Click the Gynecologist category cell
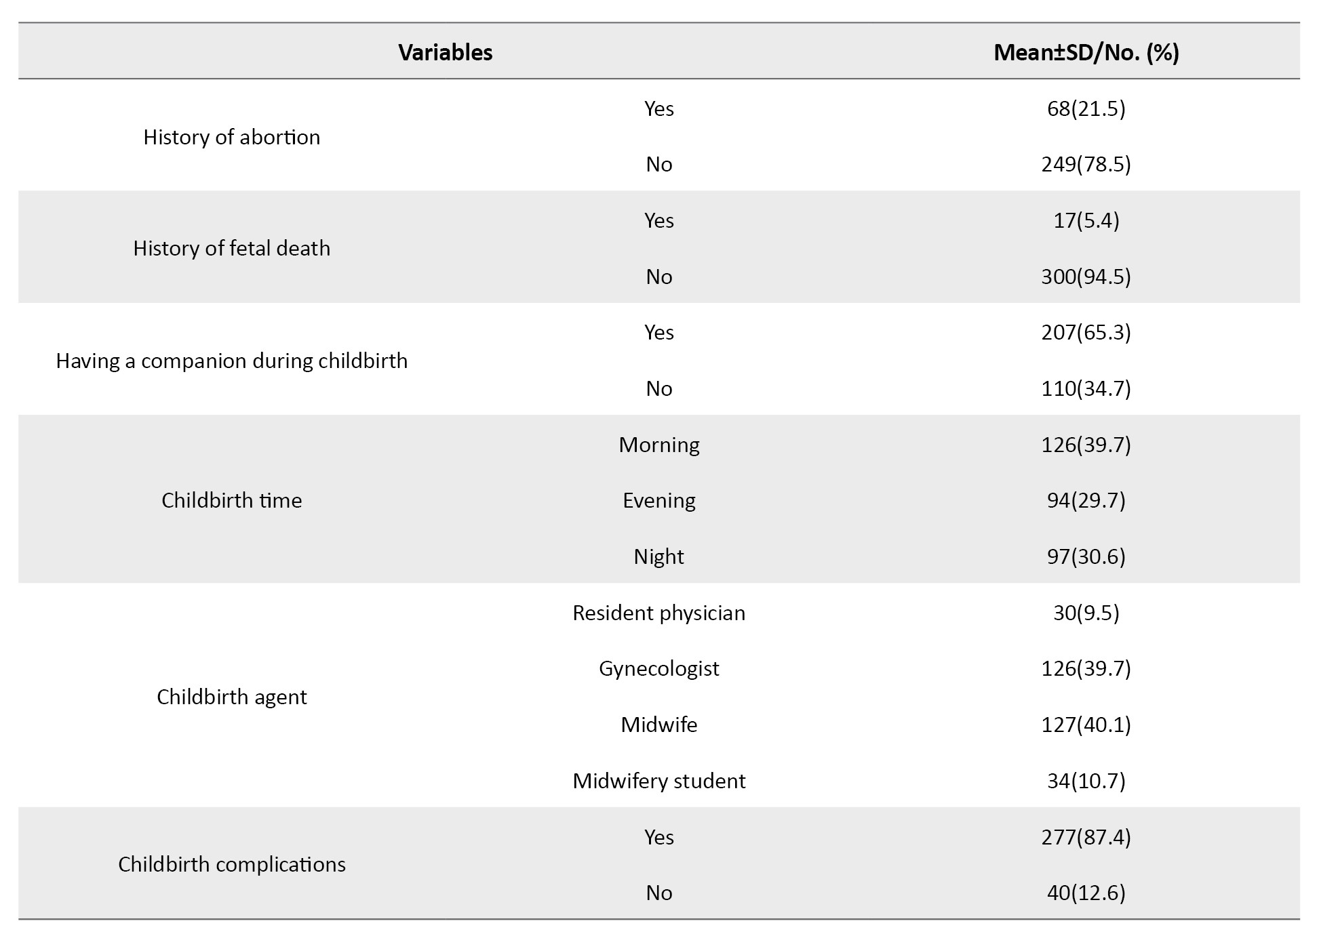1338x936 pixels. tap(658, 668)
